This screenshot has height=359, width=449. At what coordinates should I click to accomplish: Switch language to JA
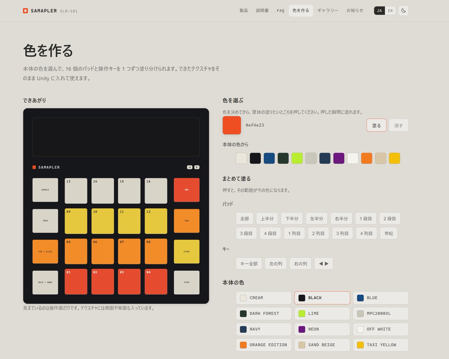tap(379, 10)
